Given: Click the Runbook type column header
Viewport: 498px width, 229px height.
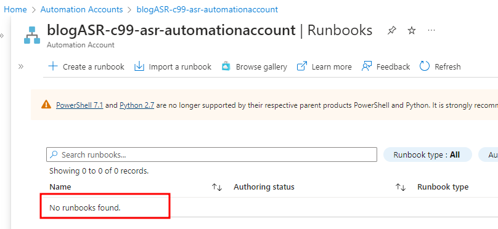Looking at the screenshot, I should [443, 187].
